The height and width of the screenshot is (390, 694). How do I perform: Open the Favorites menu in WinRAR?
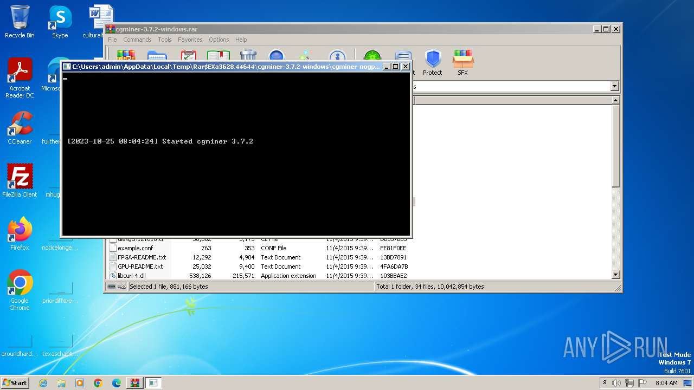190,40
